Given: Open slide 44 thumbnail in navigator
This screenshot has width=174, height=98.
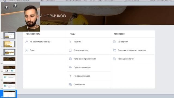Looking at the screenshot, I should (9, 44).
